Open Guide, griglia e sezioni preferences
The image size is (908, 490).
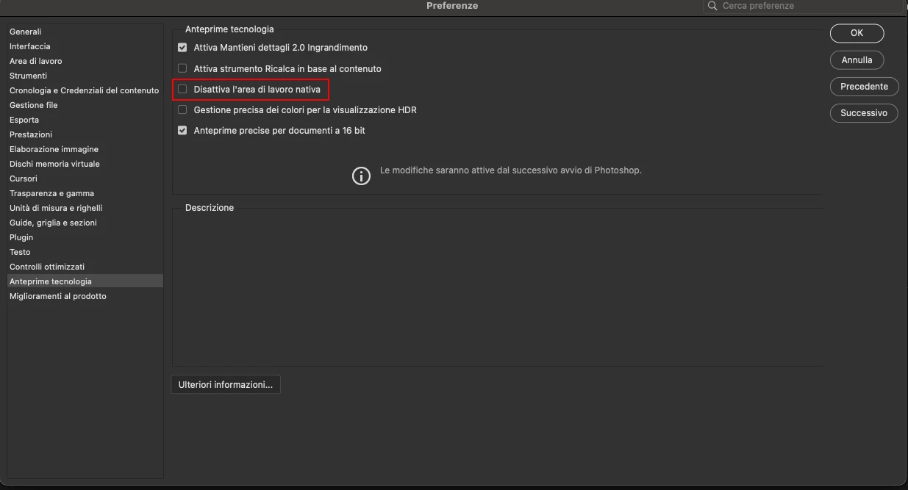tap(85, 223)
